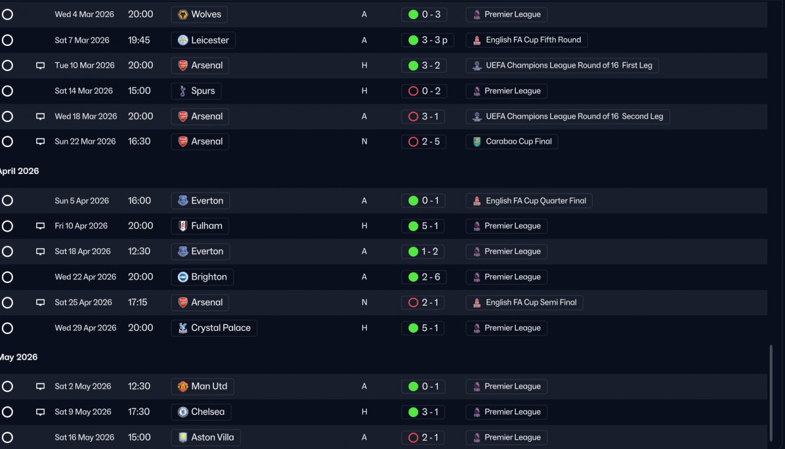Open the 2 - 5 Carabao Cup result
785x449 pixels.
[x=424, y=141]
